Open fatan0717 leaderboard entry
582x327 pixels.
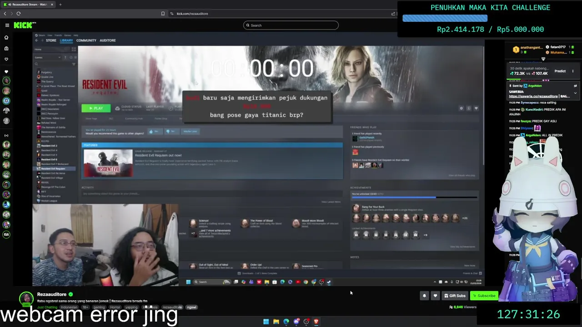[x=556, y=47]
